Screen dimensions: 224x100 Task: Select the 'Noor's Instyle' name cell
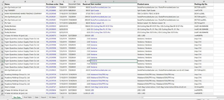click(25, 87)
